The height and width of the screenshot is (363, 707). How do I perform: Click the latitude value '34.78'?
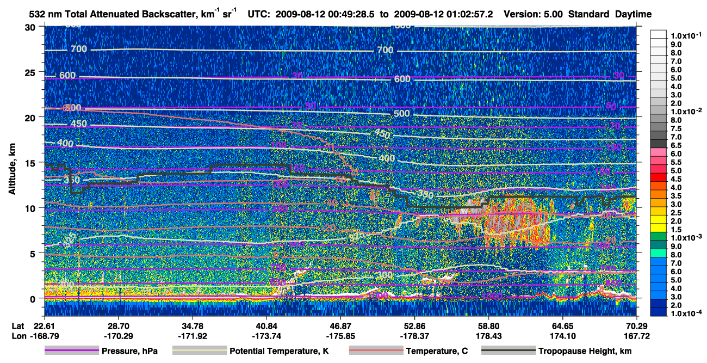tap(193, 325)
